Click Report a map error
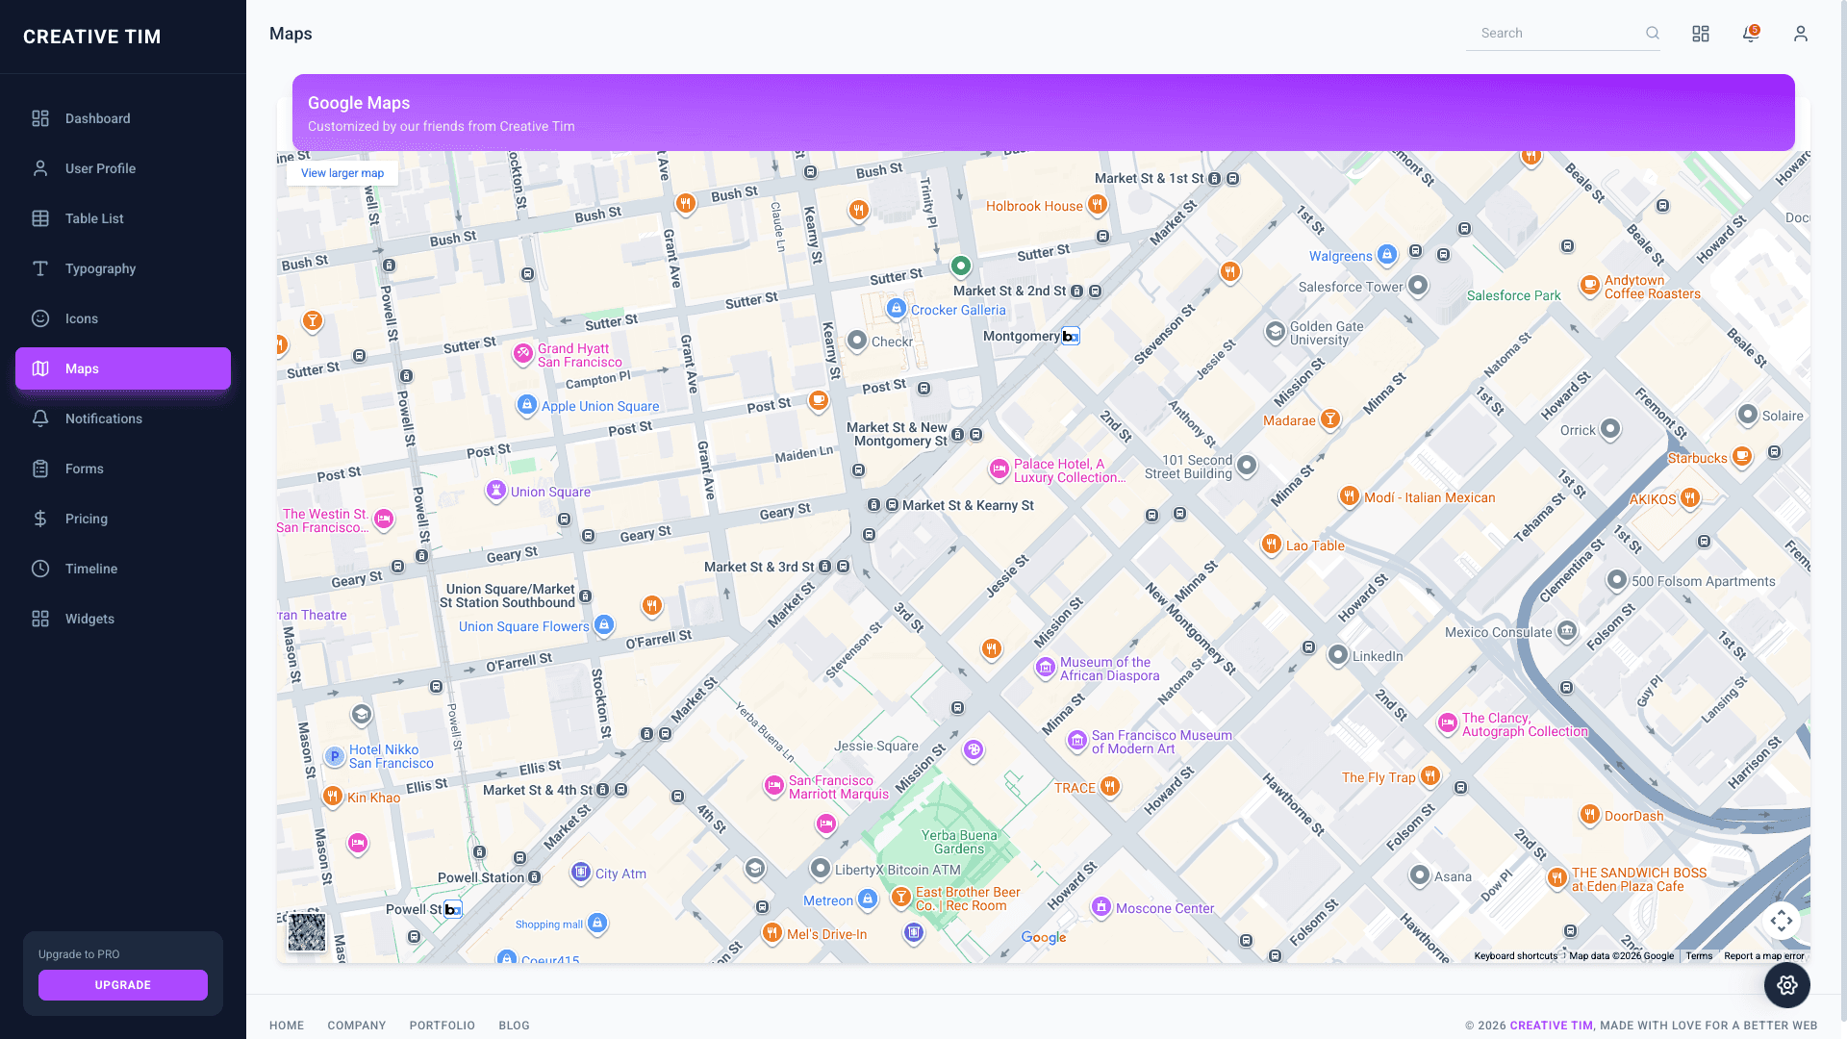This screenshot has height=1039, width=1847. 1764,955
